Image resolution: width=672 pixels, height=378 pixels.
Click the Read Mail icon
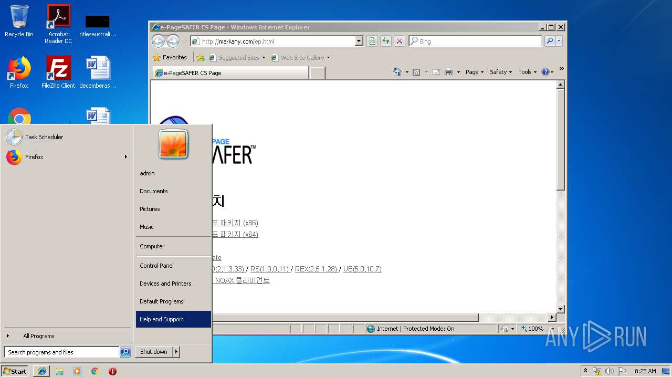pos(436,72)
